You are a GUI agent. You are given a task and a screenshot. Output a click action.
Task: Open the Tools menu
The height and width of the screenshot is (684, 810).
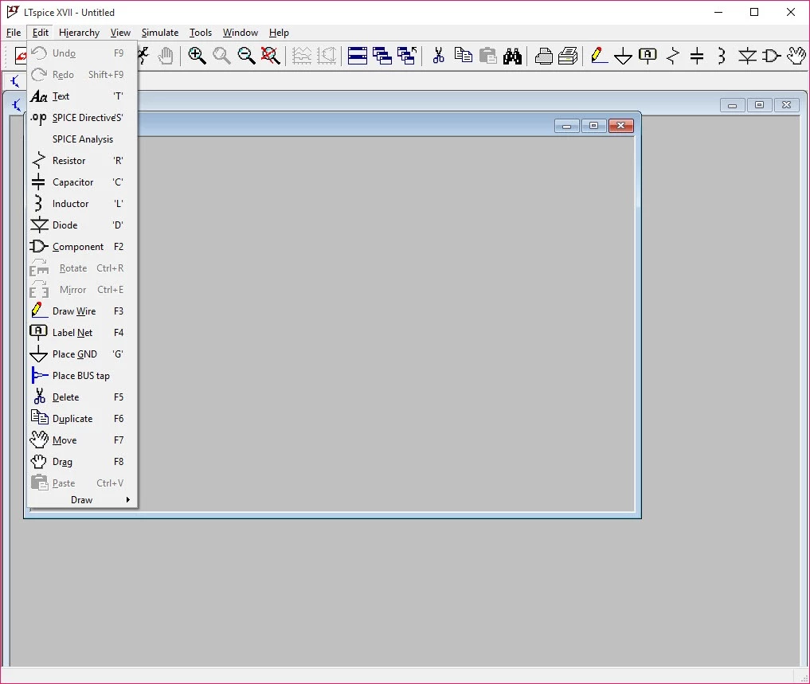201,33
